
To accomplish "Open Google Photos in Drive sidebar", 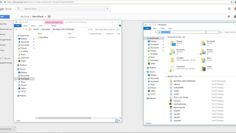I will click(x=6, y=40).
